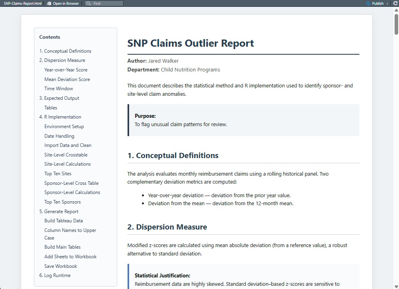The width and height of the screenshot is (399, 289).
Task: Click the vertical scrollbar thumb
Action: (396, 24)
